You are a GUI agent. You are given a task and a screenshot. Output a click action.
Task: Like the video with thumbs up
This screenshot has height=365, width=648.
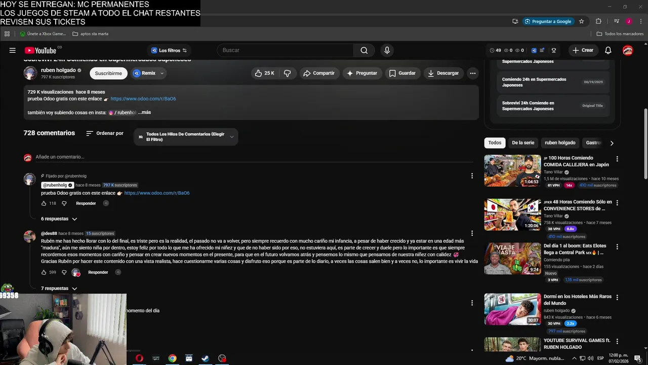click(x=265, y=73)
